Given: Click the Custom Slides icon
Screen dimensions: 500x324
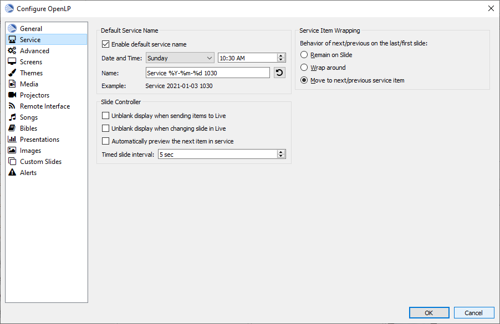Looking at the screenshot, I should (x=12, y=161).
